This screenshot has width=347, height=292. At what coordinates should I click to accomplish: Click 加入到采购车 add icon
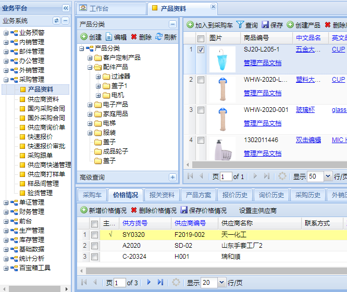tap(190, 24)
